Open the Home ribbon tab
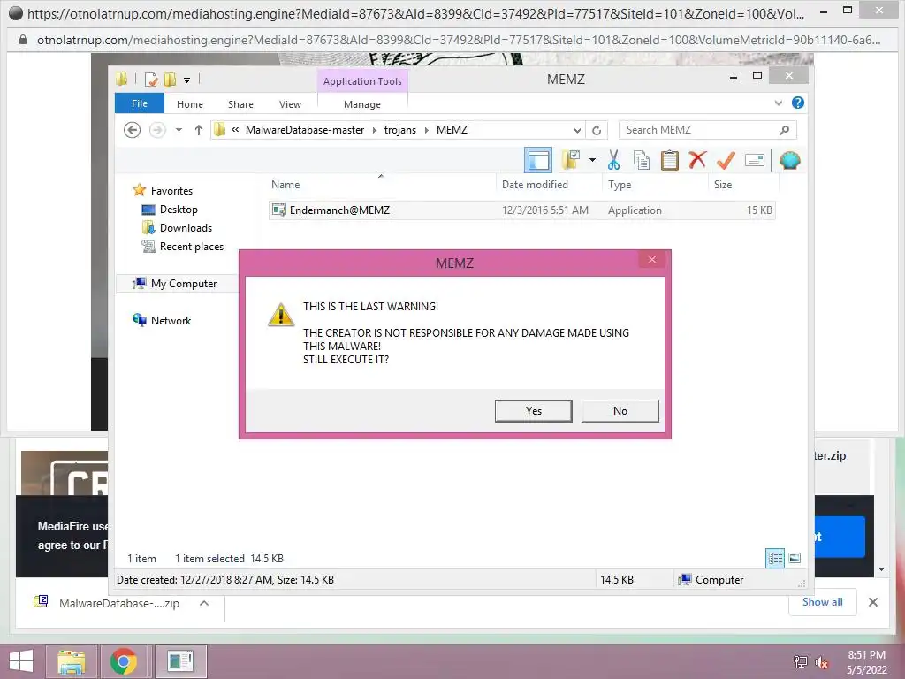 [x=190, y=104]
